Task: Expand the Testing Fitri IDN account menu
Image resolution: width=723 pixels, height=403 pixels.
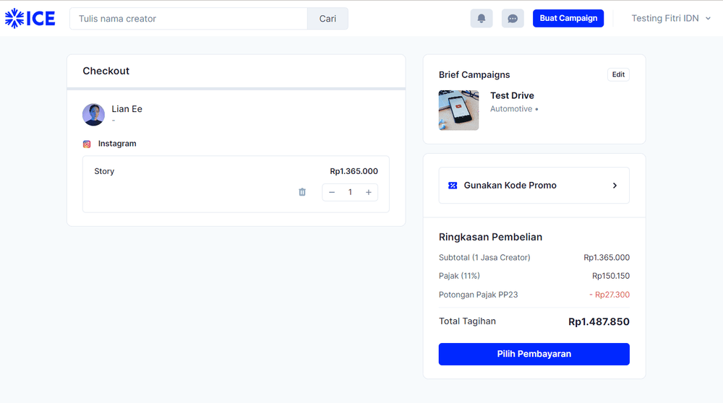Action: (670, 19)
